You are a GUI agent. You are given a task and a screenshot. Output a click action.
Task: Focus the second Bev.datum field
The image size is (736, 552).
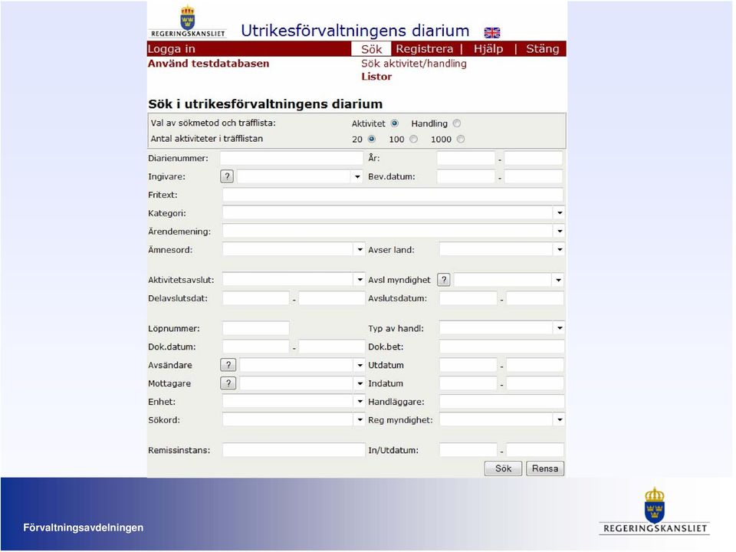534,176
